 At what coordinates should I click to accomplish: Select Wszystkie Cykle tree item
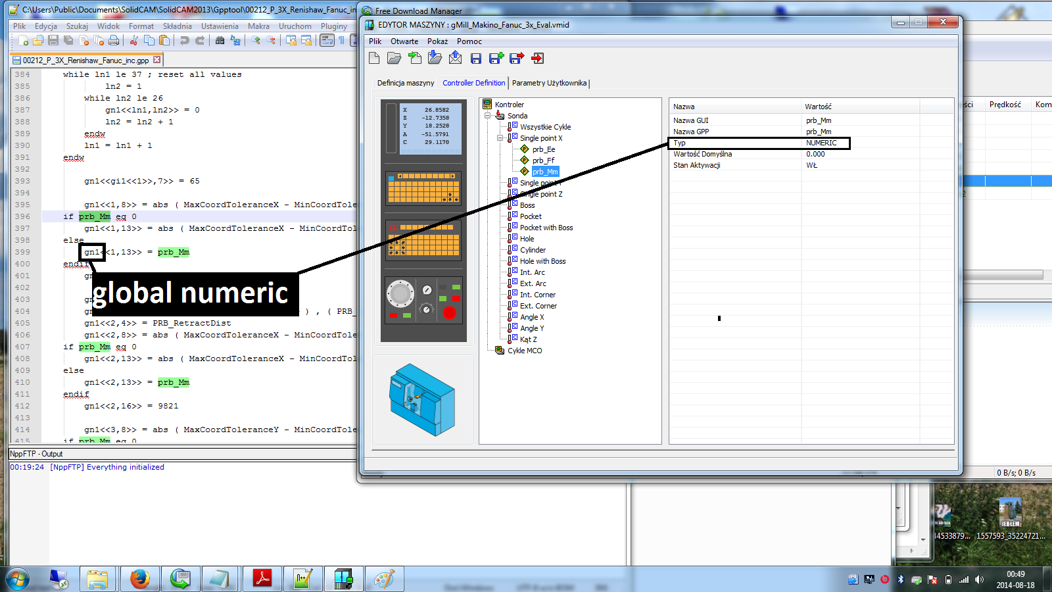(545, 127)
